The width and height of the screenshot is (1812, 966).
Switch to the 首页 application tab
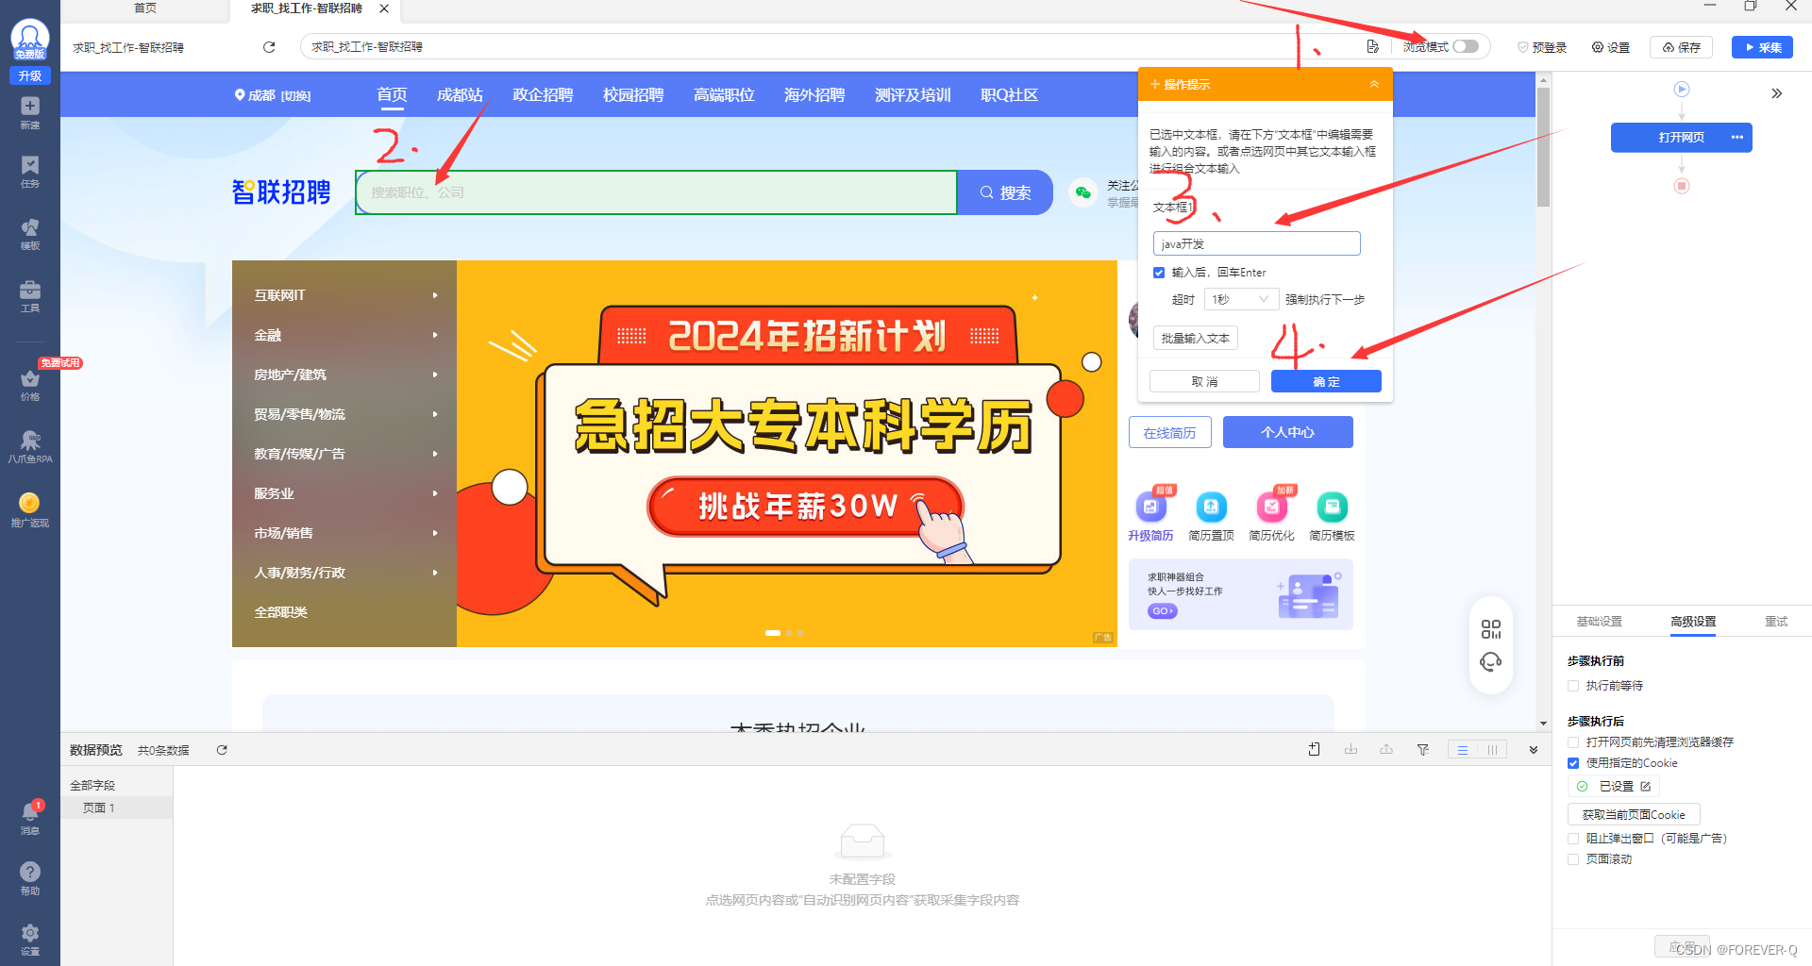click(145, 8)
